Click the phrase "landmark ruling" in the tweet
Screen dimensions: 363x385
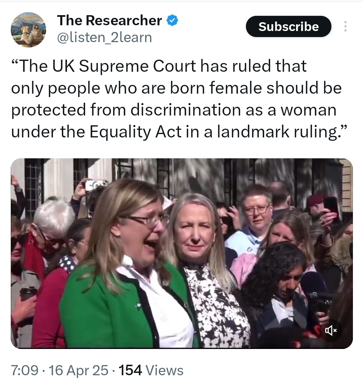point(278,132)
